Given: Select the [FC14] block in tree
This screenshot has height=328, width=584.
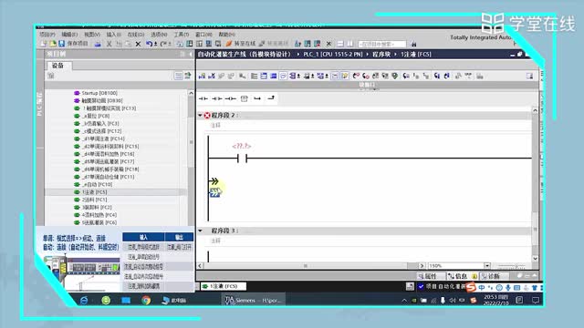Looking at the screenshot, I should coord(99,138).
